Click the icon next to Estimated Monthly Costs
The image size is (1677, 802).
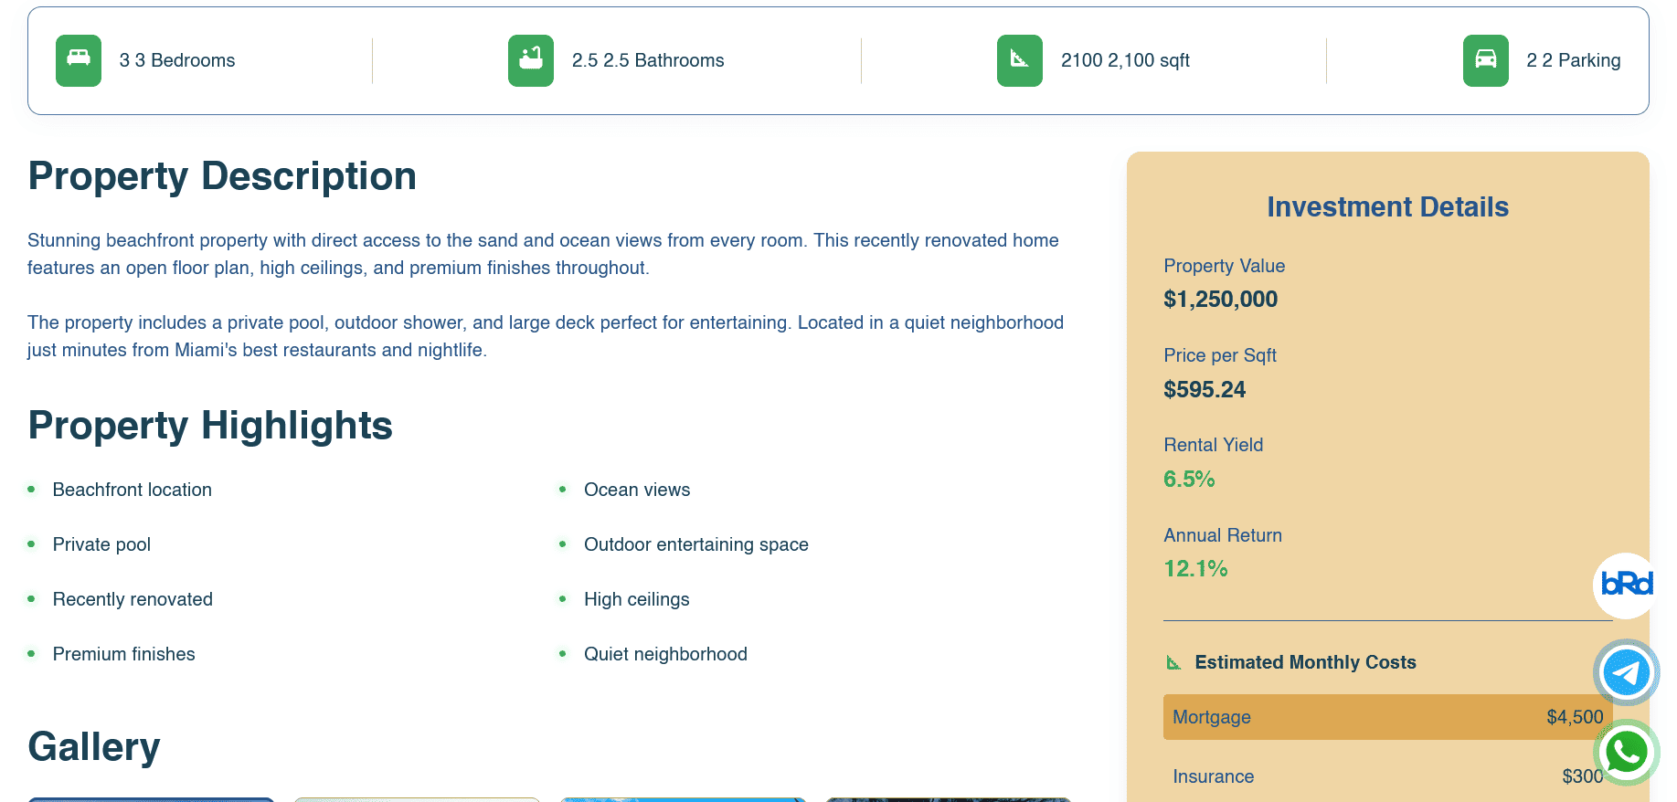pos(1173,663)
